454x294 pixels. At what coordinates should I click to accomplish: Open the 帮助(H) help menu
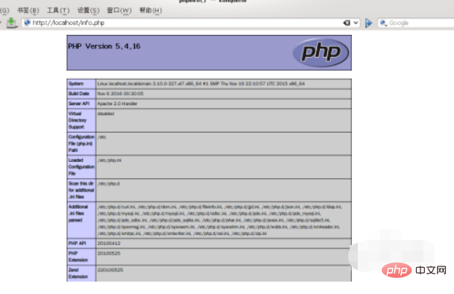pyautogui.click(x=151, y=10)
